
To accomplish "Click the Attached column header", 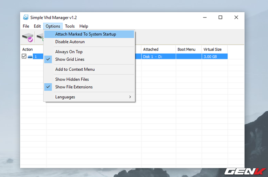I will tap(158, 49).
